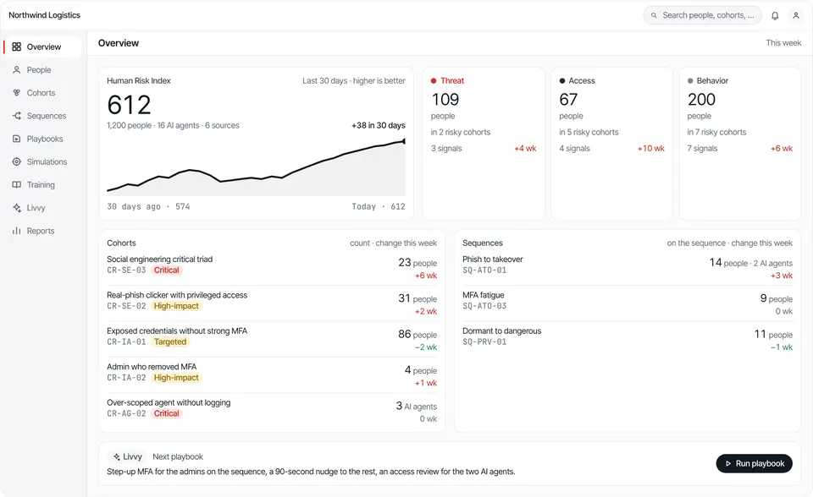
Task: Click the SQ-ATO-03 sequence code
Action: click(x=484, y=306)
